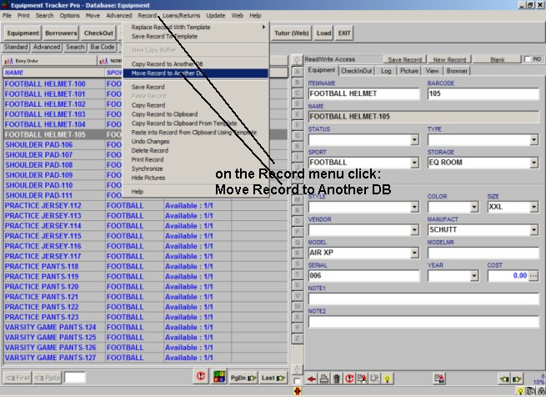The image size is (546, 397).
Task: Click the Save Record button
Action: click(x=405, y=60)
